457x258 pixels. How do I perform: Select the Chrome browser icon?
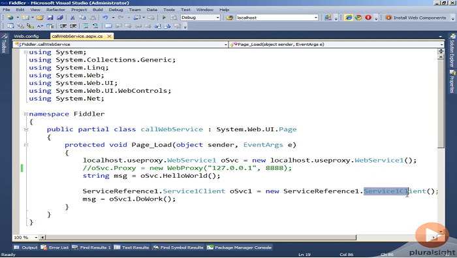[358, 18]
